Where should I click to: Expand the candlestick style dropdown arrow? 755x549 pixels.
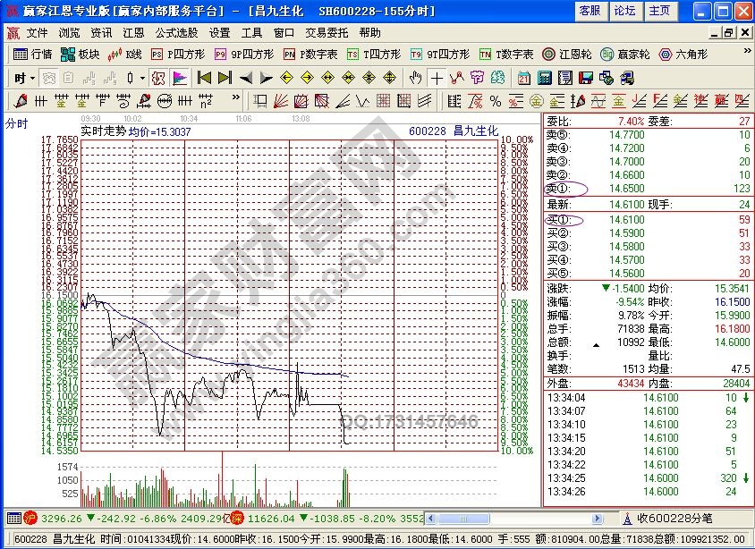142,78
